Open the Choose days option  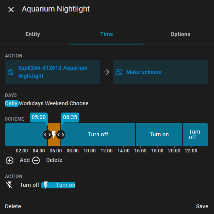coord(79,103)
